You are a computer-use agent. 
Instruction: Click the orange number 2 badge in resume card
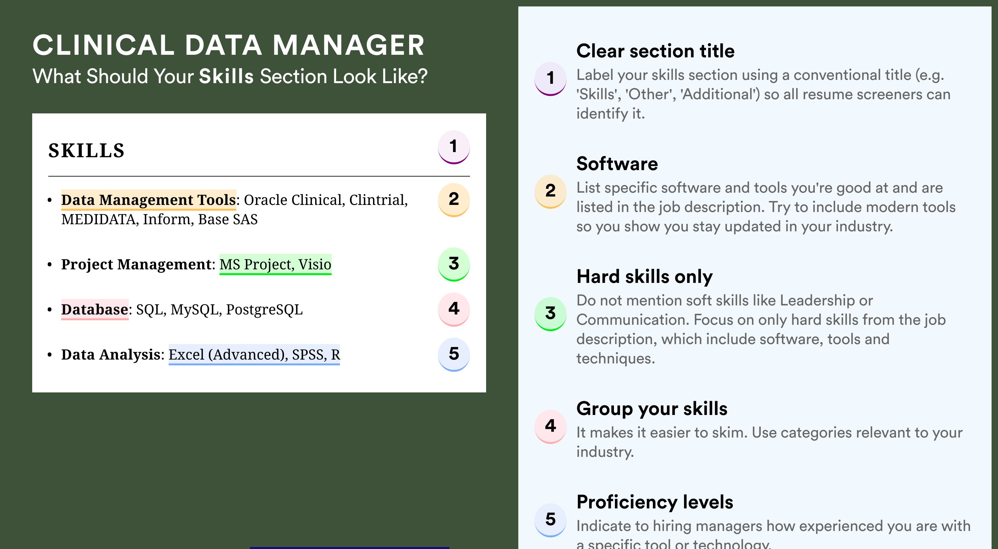[454, 200]
